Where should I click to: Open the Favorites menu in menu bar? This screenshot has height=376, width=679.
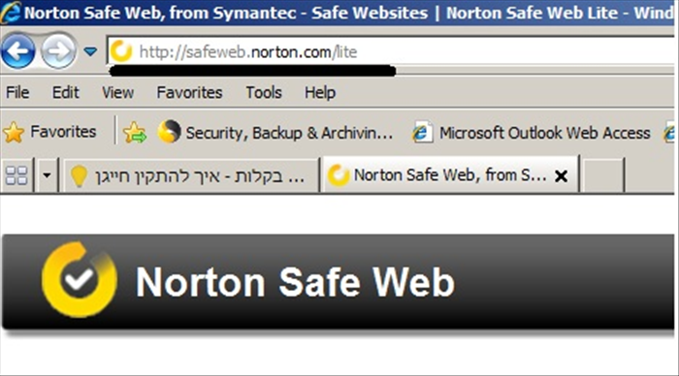[189, 92]
